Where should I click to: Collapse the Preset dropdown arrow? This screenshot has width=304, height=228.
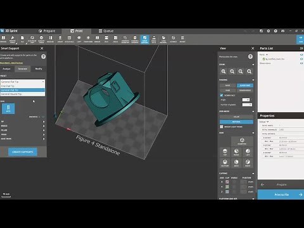(43, 82)
